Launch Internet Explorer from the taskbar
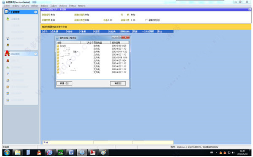 pos(50,152)
